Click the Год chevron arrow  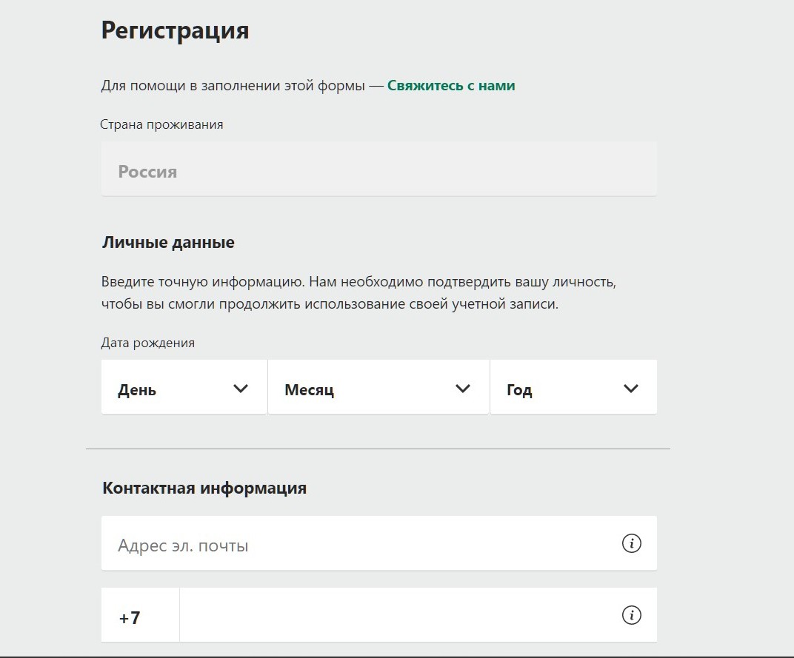pyautogui.click(x=631, y=389)
